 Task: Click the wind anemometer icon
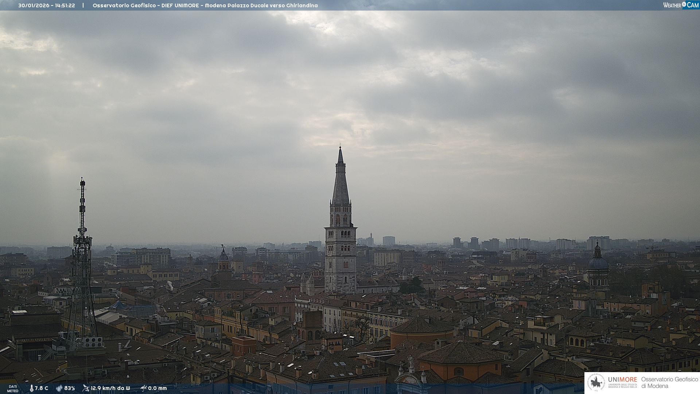tap(86, 388)
